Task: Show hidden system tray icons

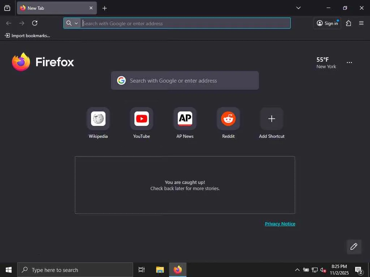Action: (297, 270)
